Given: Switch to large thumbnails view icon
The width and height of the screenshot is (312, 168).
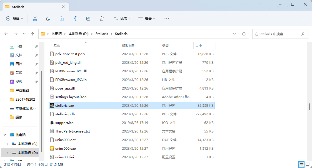Looking at the screenshot, I should tap(308, 165).
